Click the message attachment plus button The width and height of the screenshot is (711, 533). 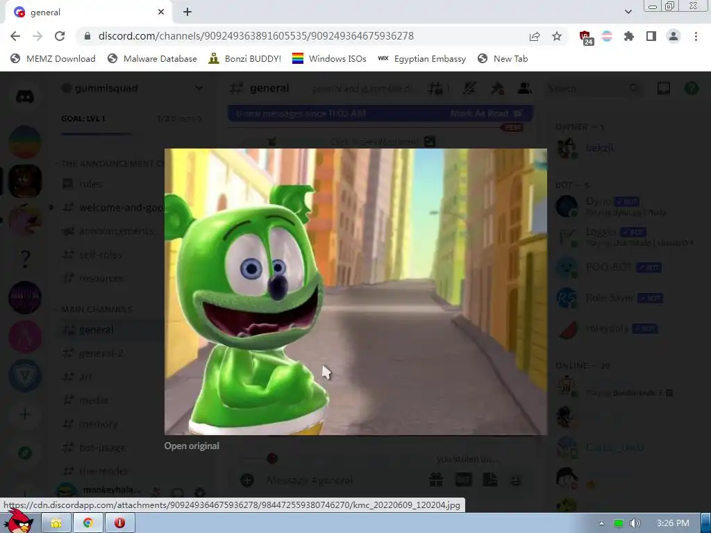(247, 480)
